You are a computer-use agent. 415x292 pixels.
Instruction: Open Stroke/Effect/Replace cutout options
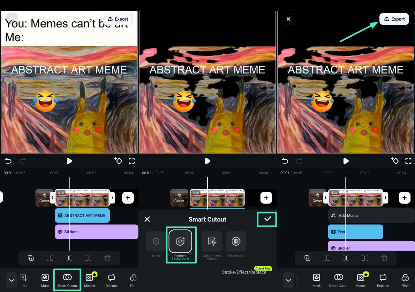[244, 272]
